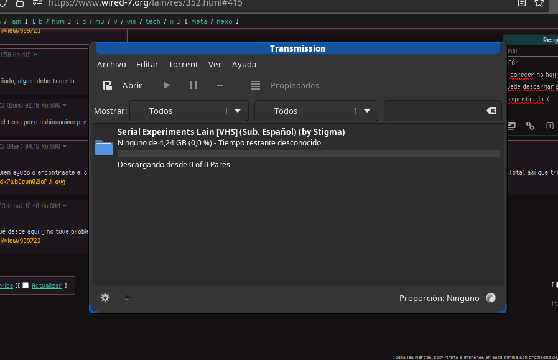Open the meta board link
Image resolution: width=558 pixels, height=360 pixels.
point(199,21)
